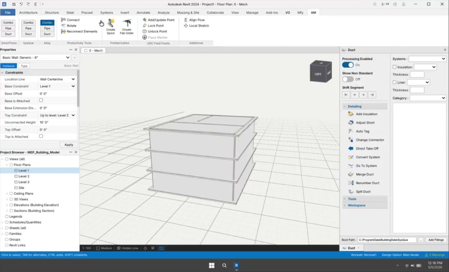The height and width of the screenshot is (272, 449).
Task: Open Change Connector tool
Action: [x=366, y=140]
